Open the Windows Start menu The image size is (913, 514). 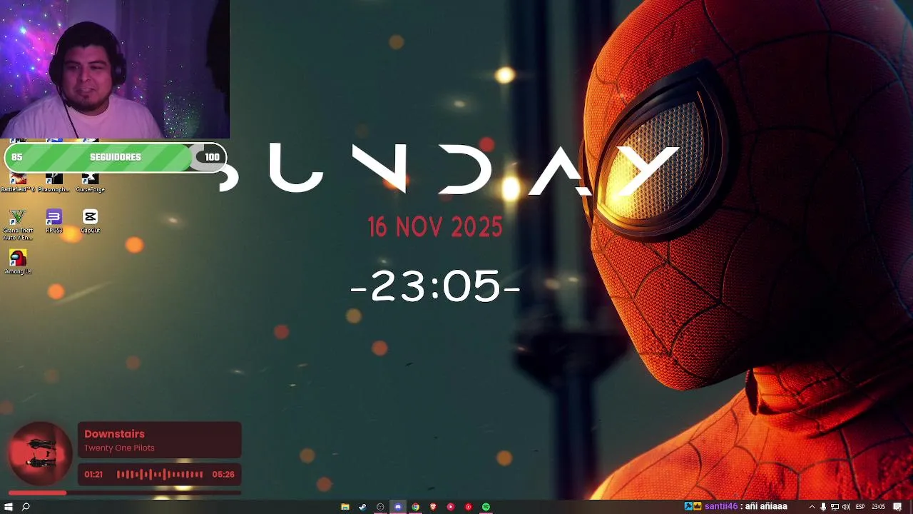coord(9,507)
